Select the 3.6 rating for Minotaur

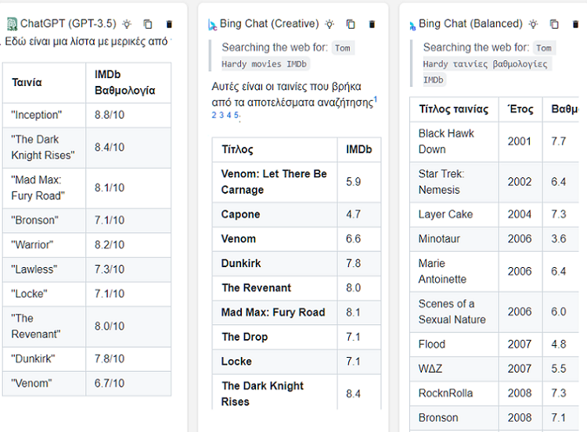561,239
